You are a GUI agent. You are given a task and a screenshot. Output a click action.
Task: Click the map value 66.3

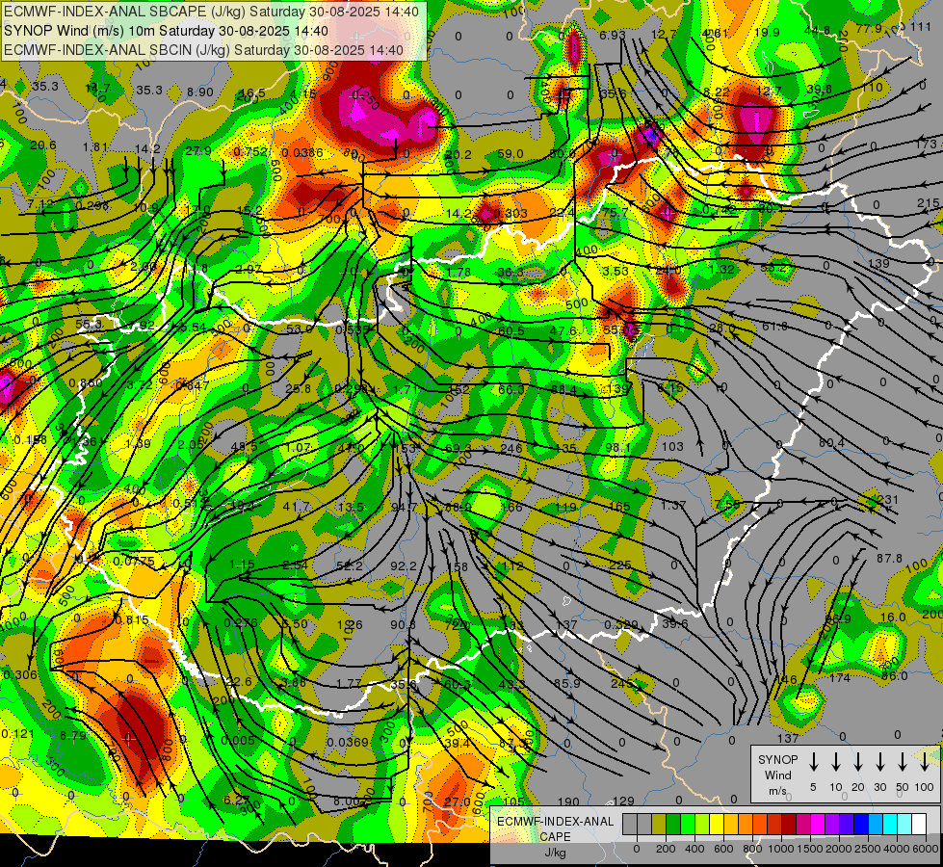pyautogui.click(x=511, y=389)
